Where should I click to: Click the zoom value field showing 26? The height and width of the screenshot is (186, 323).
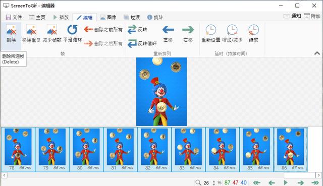coord(206,182)
